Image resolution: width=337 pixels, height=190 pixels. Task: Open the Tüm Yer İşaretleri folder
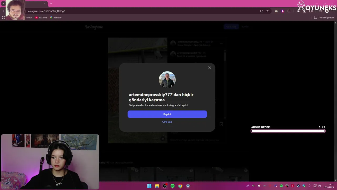[324, 18]
